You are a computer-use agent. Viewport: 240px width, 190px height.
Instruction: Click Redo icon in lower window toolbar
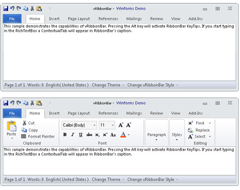coord(19,103)
